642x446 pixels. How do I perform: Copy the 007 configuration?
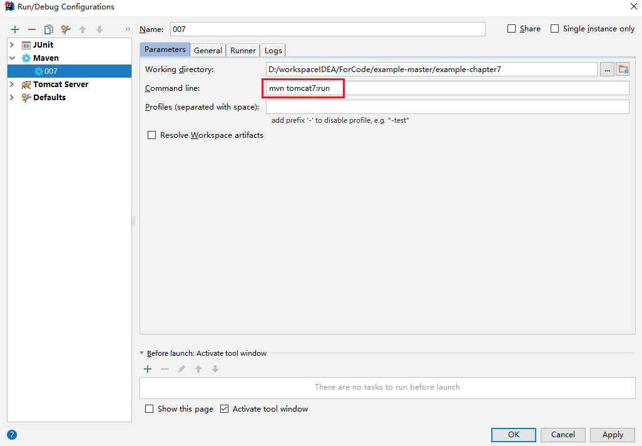[49, 29]
